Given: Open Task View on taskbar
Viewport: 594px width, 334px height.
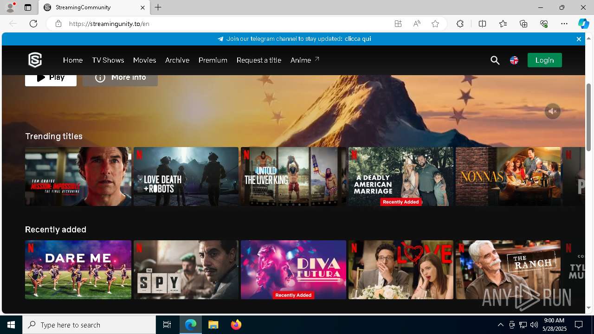Looking at the screenshot, I should coord(167,325).
